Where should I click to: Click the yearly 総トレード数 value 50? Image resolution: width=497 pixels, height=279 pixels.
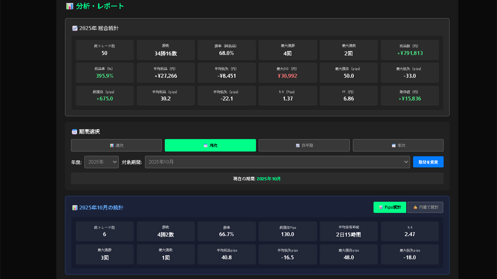point(104,53)
